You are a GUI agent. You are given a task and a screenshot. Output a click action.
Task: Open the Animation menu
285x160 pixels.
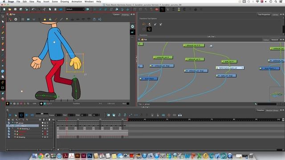[77, 1]
